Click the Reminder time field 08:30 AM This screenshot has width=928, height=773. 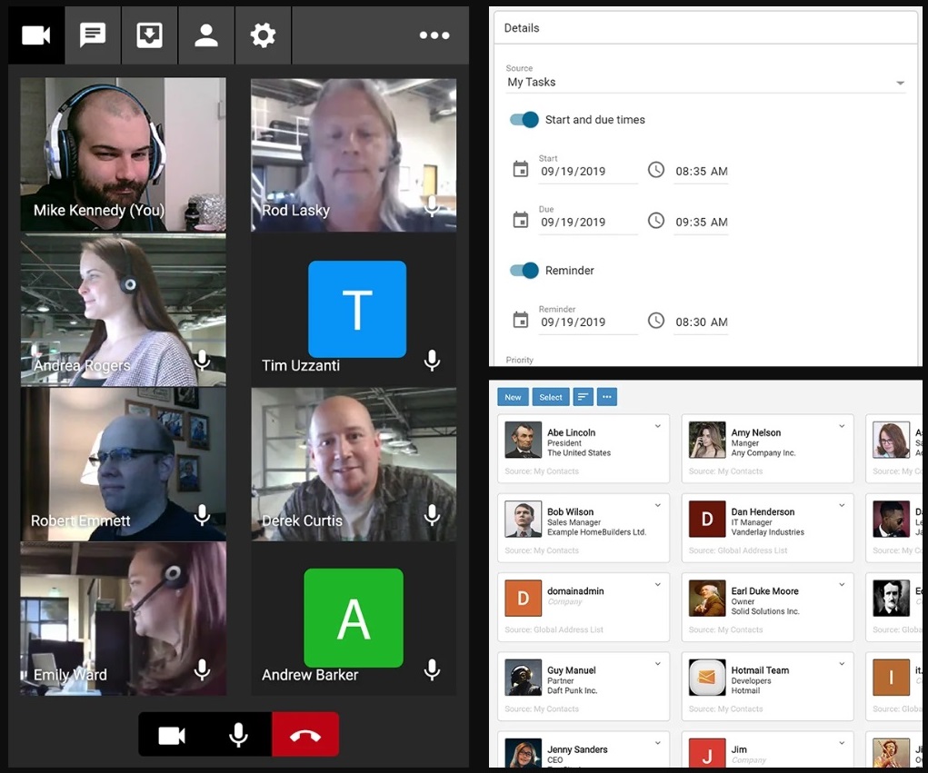(x=701, y=322)
